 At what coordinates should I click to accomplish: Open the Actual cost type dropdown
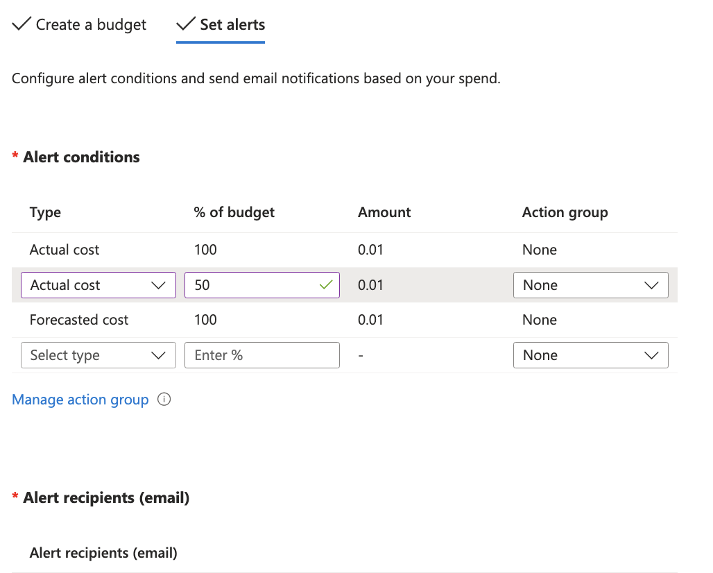coord(98,285)
